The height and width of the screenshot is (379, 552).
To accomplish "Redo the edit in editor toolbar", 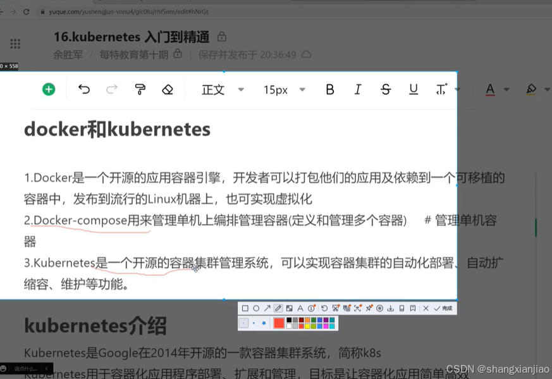I will [111, 89].
